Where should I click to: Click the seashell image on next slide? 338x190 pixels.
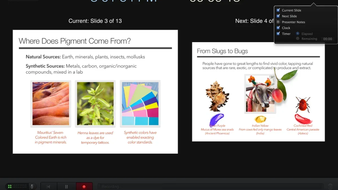[x=217, y=96]
